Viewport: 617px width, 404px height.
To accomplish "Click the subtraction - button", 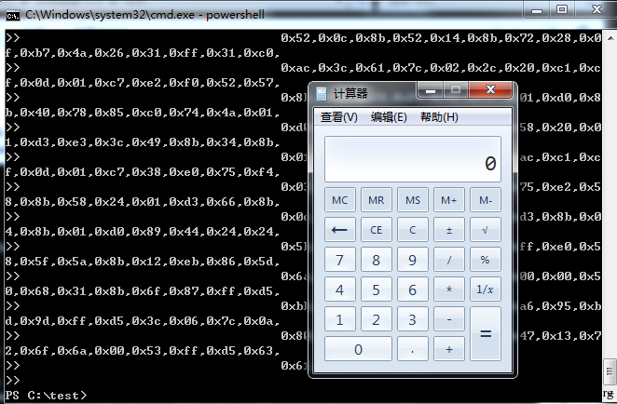I will [x=449, y=319].
